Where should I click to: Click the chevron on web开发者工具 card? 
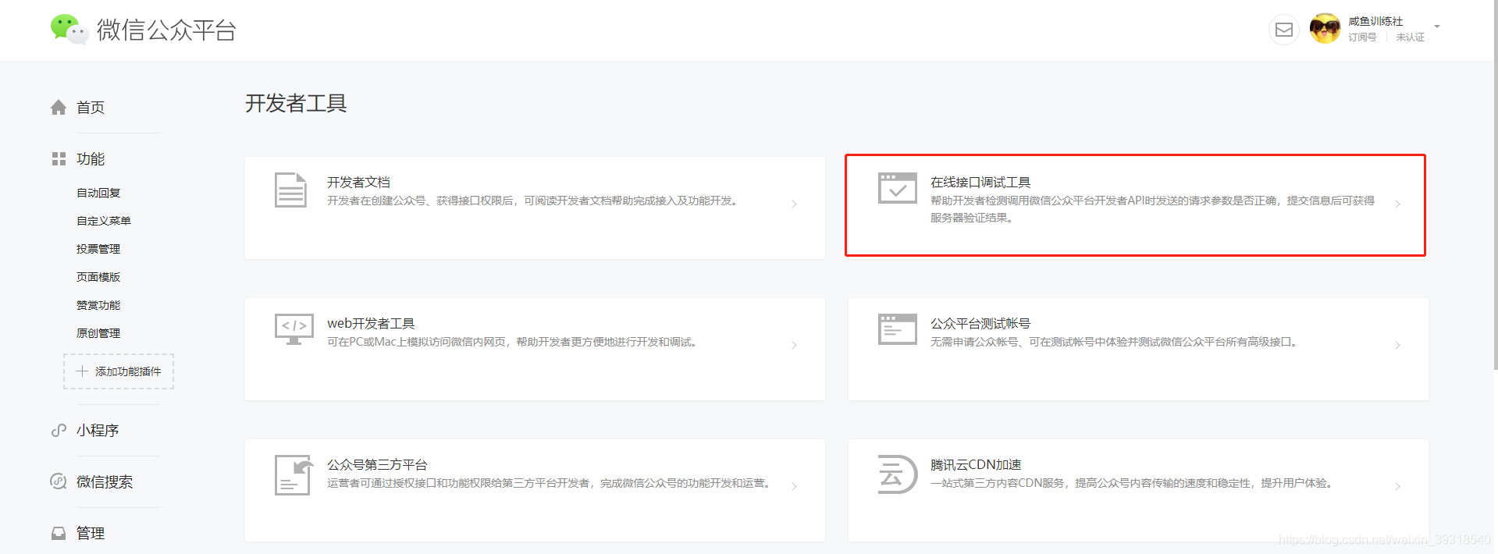(794, 345)
